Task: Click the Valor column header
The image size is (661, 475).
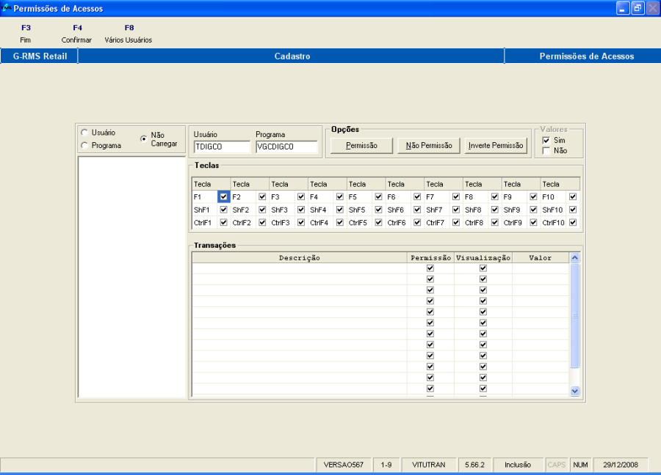Action: tap(541, 258)
